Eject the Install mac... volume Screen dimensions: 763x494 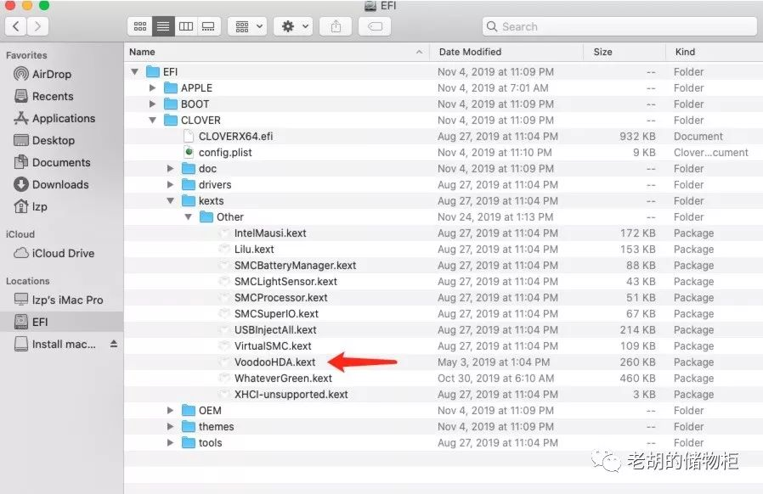pos(113,345)
